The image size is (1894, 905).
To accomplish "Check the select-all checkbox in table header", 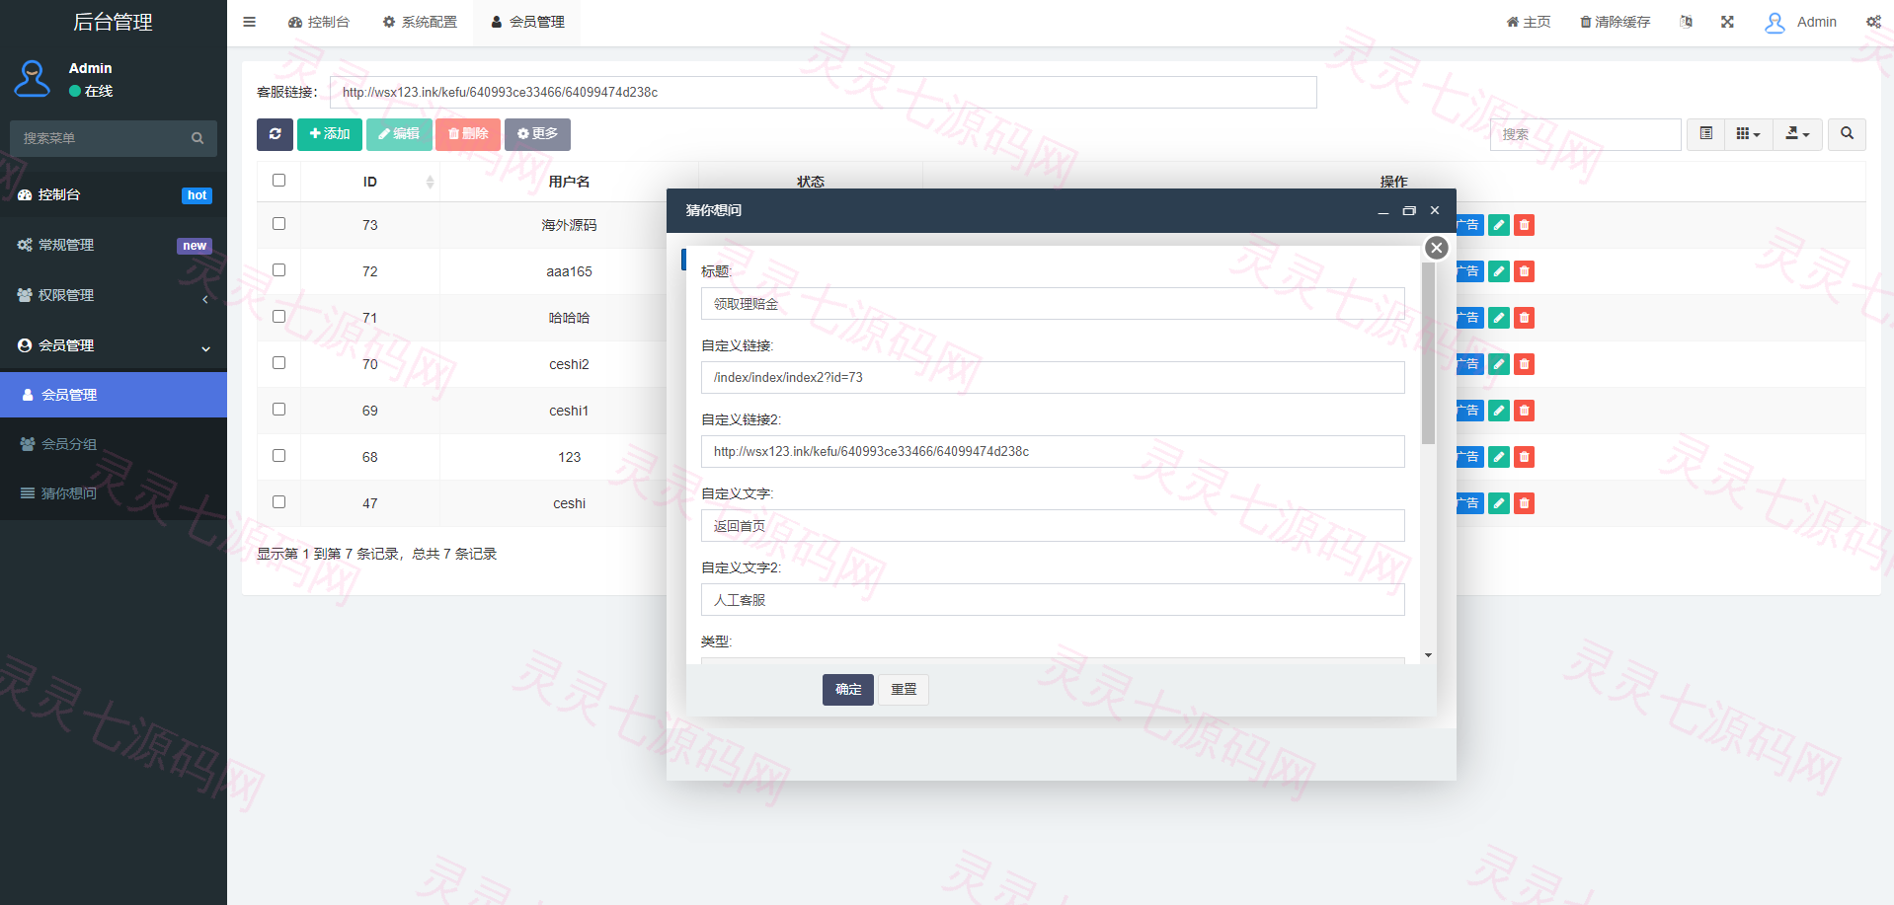I will coord(278,181).
